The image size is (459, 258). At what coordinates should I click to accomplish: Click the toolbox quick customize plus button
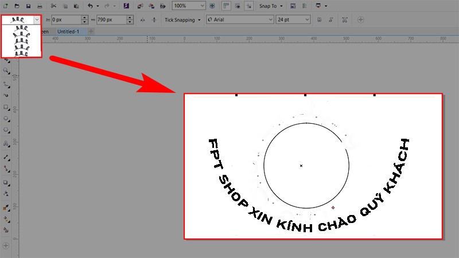pyautogui.click(x=6, y=246)
